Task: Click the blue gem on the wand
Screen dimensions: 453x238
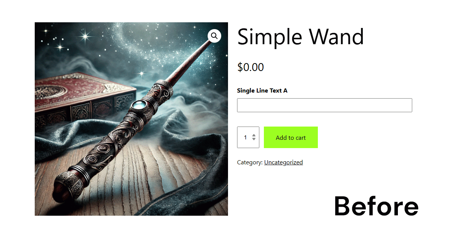Action: [139, 105]
